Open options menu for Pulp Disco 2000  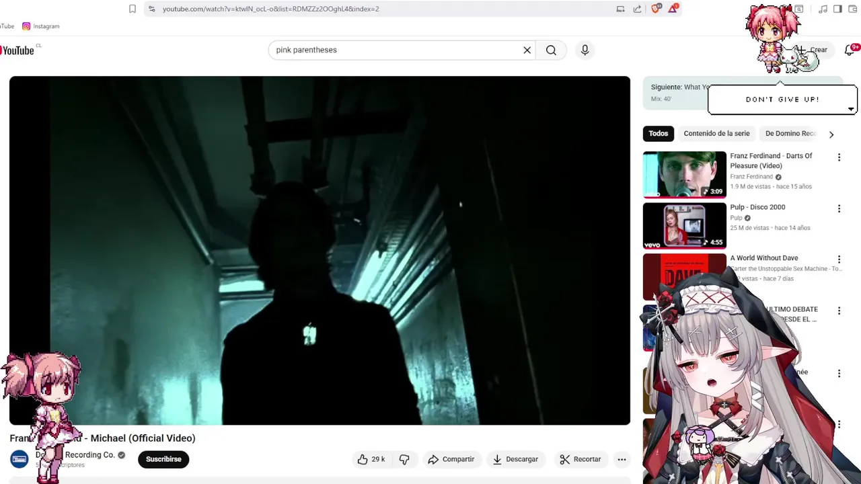click(839, 208)
